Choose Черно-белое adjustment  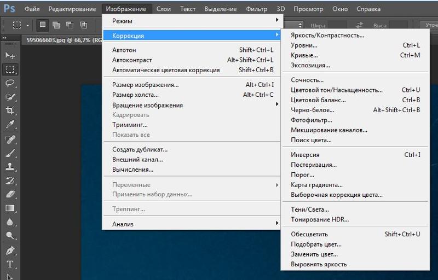click(x=355, y=110)
